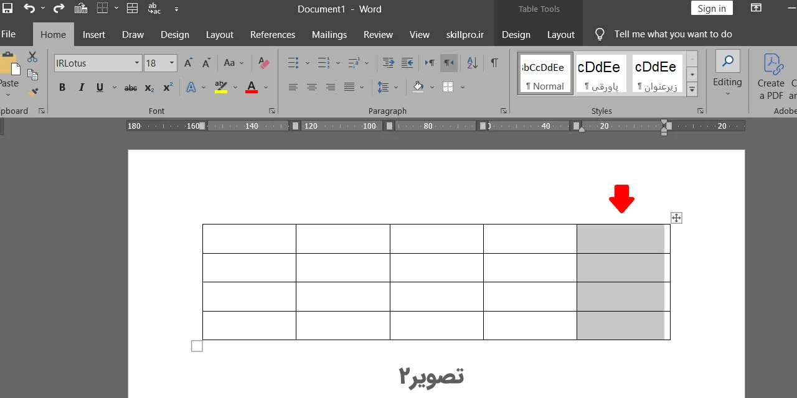Viewport: 797px width, 398px height.
Task: Click the Sort A-Z icon
Action: pyautogui.click(x=472, y=63)
